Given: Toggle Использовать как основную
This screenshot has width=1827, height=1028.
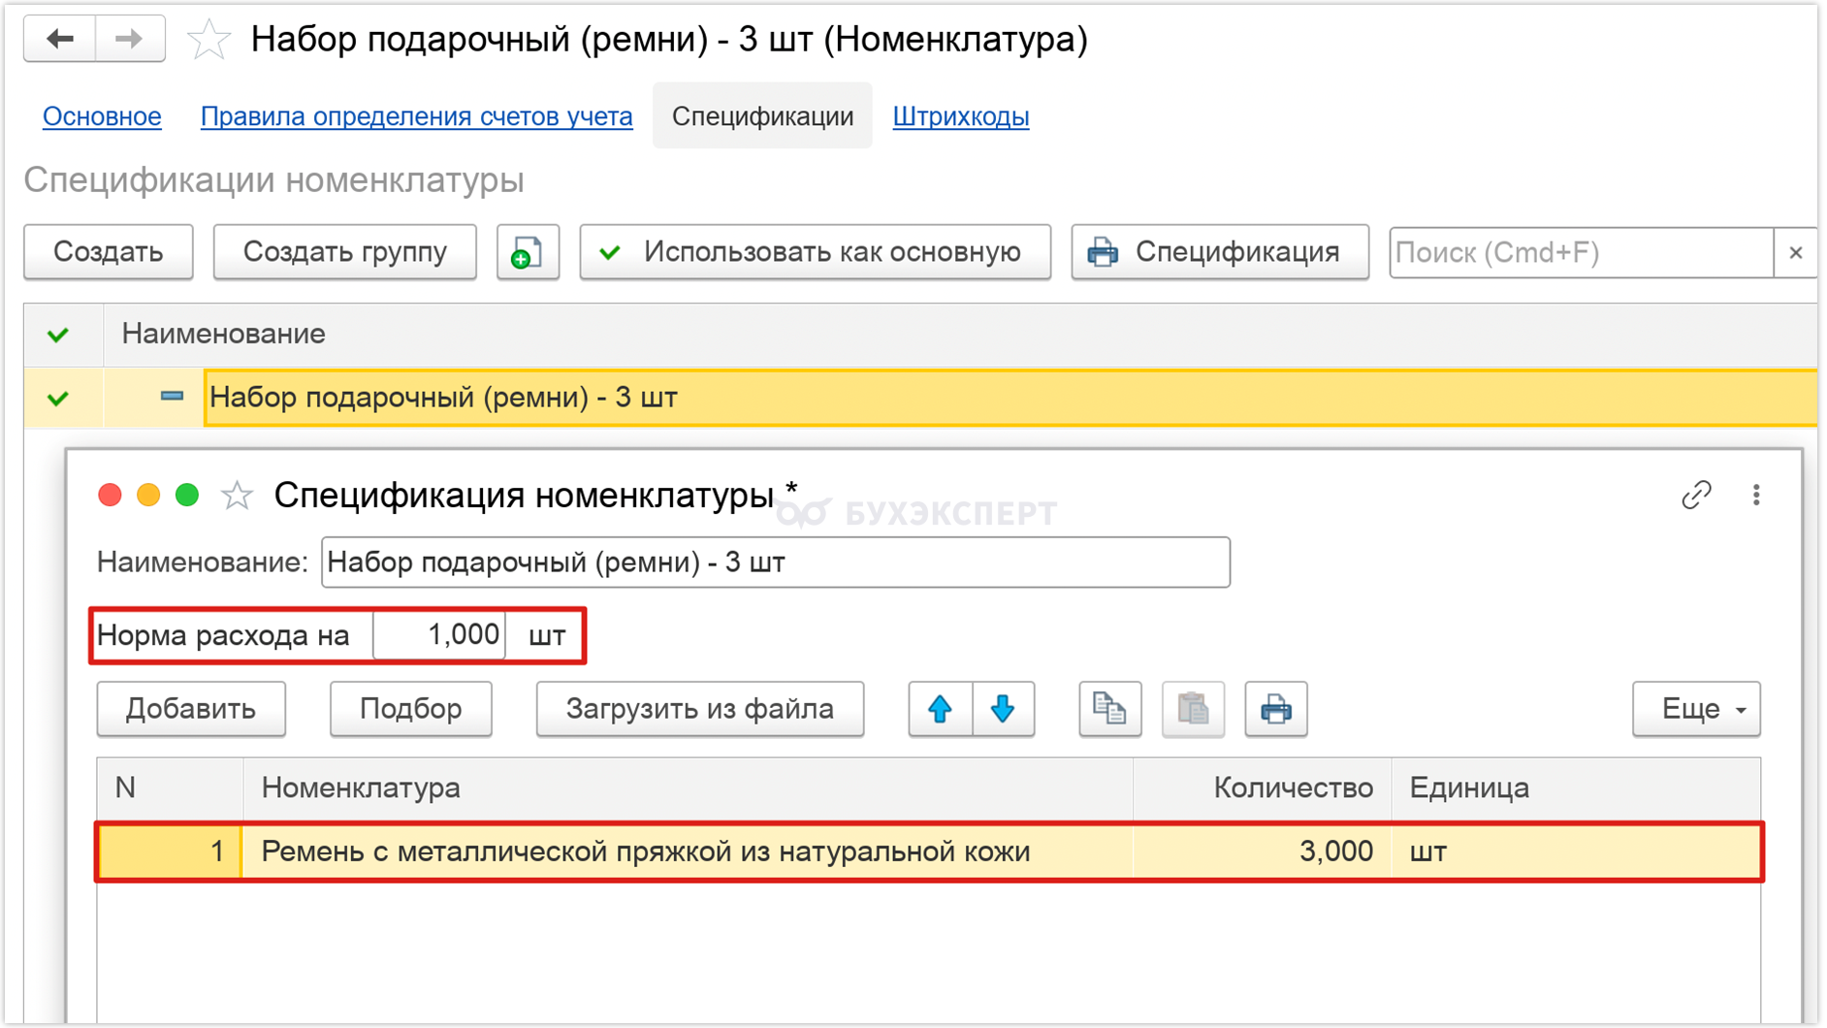Looking at the screenshot, I should (x=816, y=252).
